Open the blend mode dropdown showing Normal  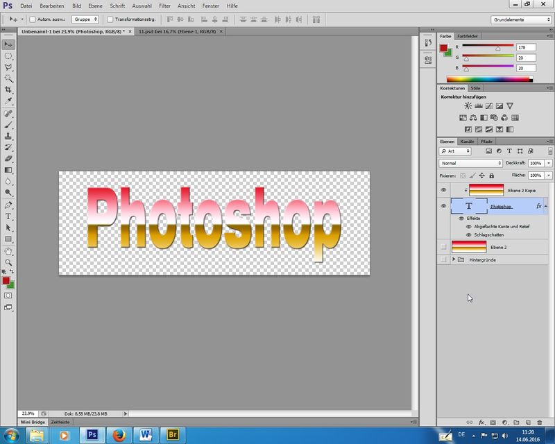coord(471,163)
